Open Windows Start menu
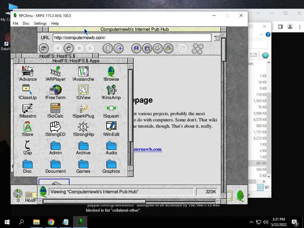Screen dimensions: 304x228 (7, 222)
